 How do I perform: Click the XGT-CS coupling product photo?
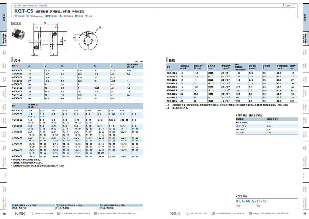(x=18, y=34)
